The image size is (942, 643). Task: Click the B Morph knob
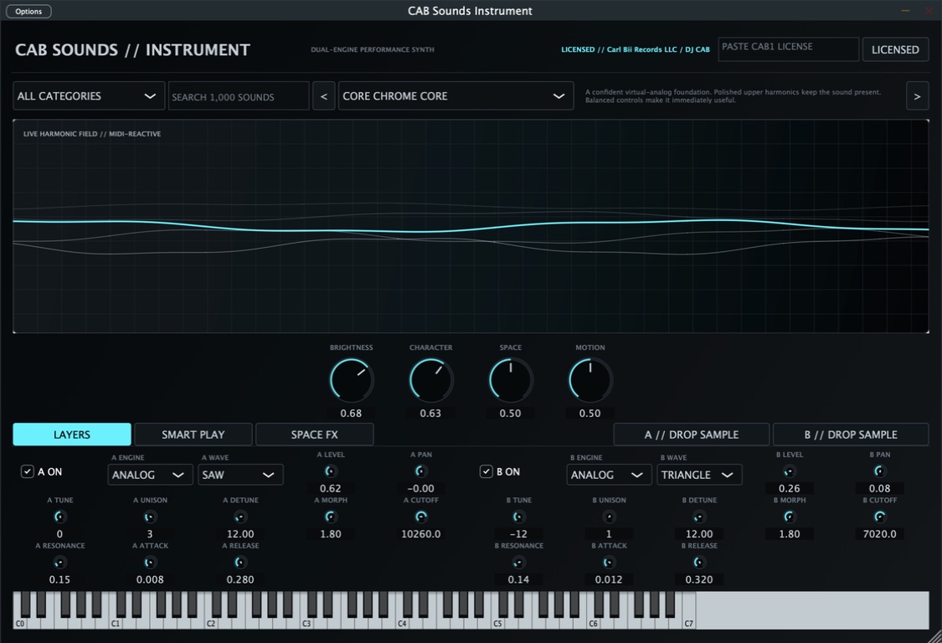click(790, 517)
